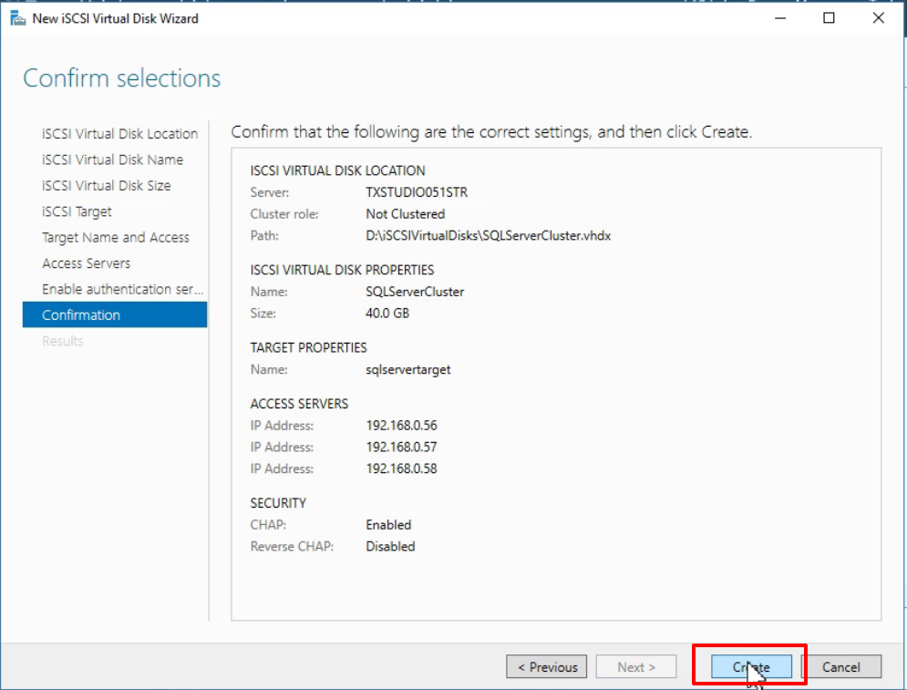The width and height of the screenshot is (907, 690).
Task: Click IP address 192.168.0.57
Action: point(401,447)
